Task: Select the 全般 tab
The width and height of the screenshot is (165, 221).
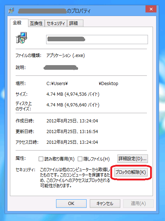Action: point(19,23)
